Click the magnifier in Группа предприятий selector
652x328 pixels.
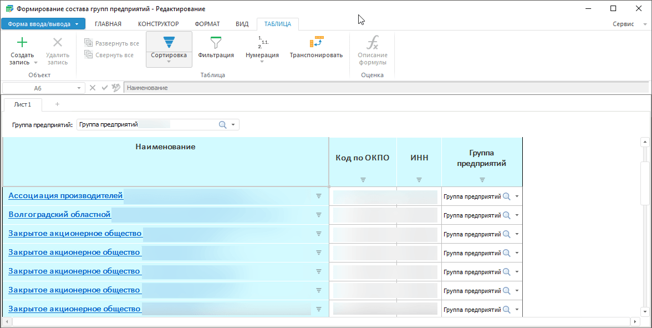coord(223,125)
